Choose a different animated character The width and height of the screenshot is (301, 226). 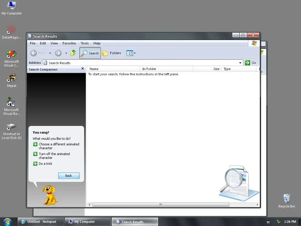(56, 146)
